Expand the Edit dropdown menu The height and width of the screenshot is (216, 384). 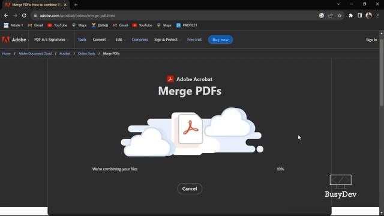[120, 40]
